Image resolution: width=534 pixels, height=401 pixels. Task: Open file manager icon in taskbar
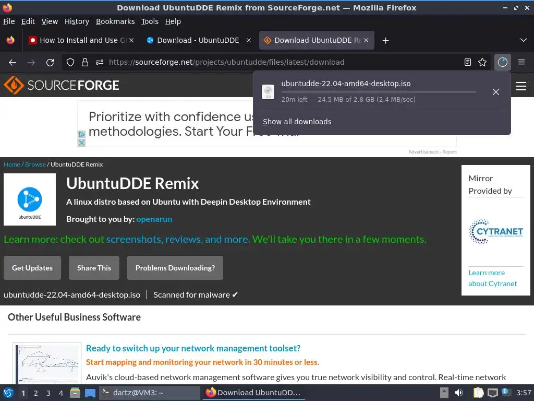(75, 393)
